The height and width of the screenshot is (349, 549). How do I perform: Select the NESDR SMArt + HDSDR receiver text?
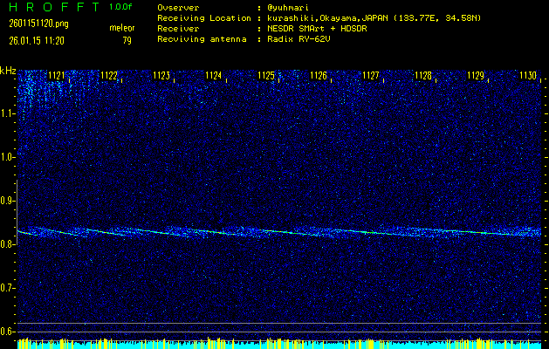pyautogui.click(x=326, y=28)
